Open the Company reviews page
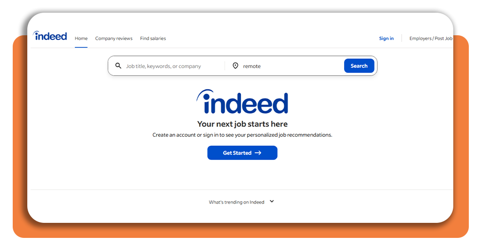This screenshot has width=482, height=252. pyautogui.click(x=114, y=39)
